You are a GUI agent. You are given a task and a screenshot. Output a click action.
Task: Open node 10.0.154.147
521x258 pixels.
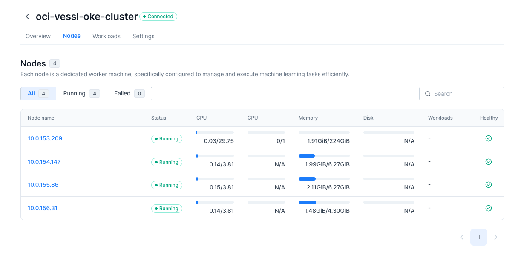tap(44, 162)
